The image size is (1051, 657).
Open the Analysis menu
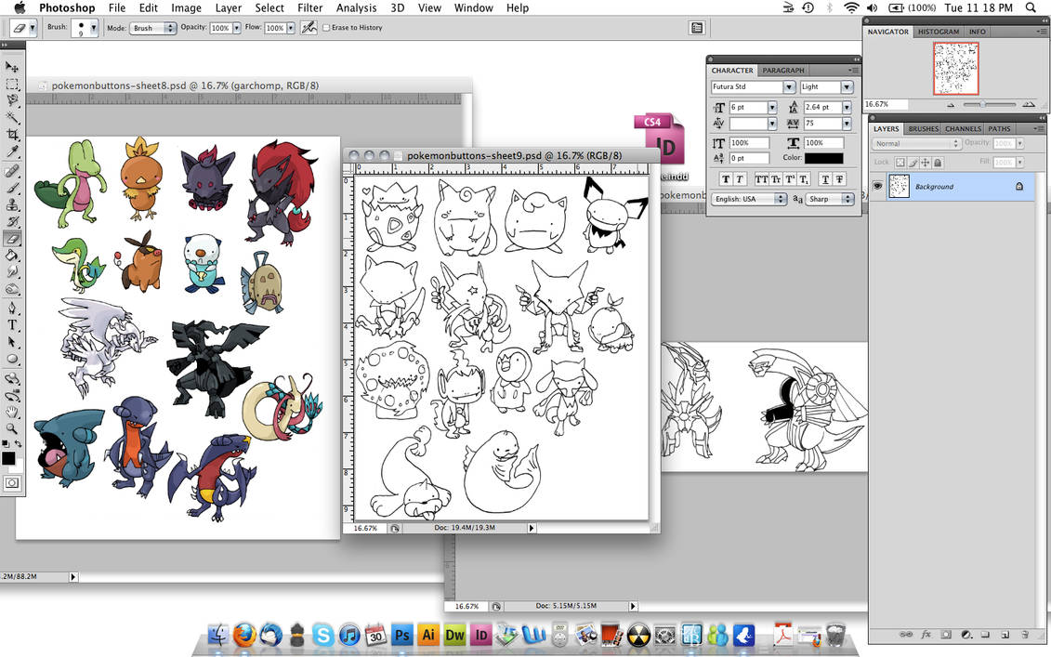[356, 8]
